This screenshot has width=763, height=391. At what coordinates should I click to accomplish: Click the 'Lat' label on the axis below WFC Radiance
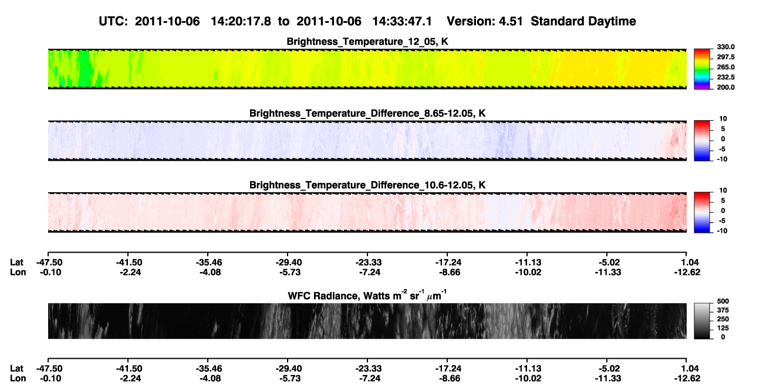[16, 368]
